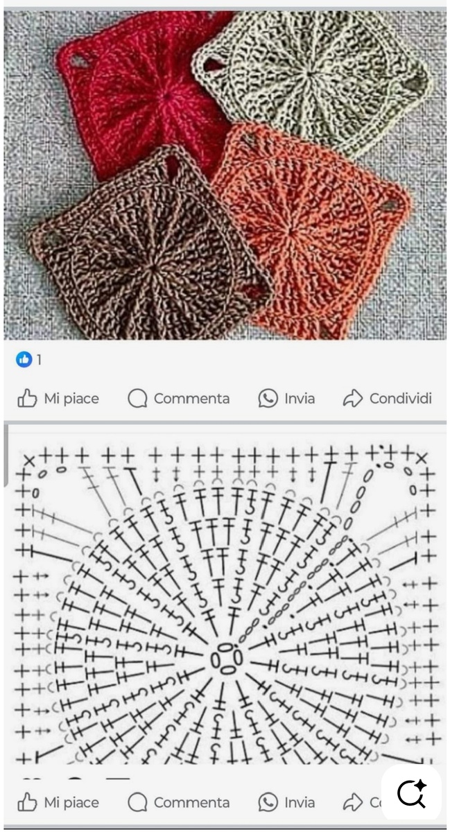Screen dimensions: 450x832
Task: Like the crochet squares photo with Mi piace
Action: pos(58,398)
